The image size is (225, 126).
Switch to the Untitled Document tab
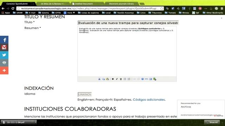[84, 4]
